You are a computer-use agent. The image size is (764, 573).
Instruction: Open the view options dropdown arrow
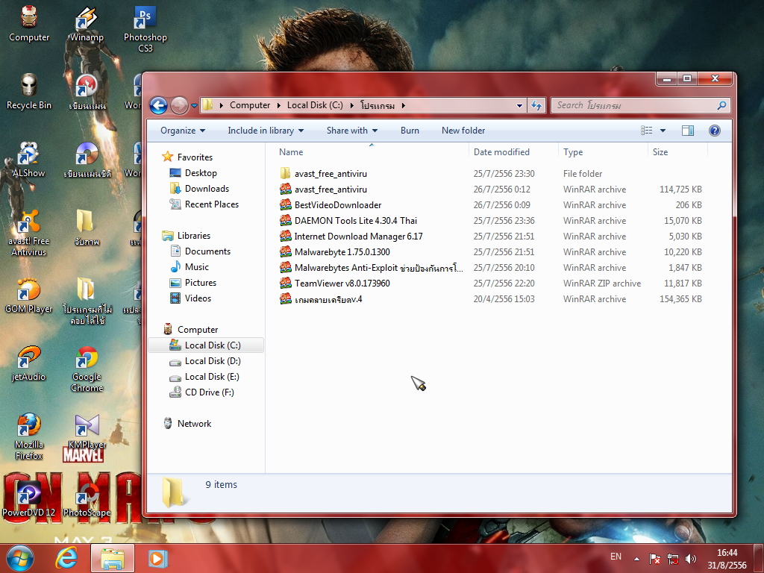coord(663,131)
